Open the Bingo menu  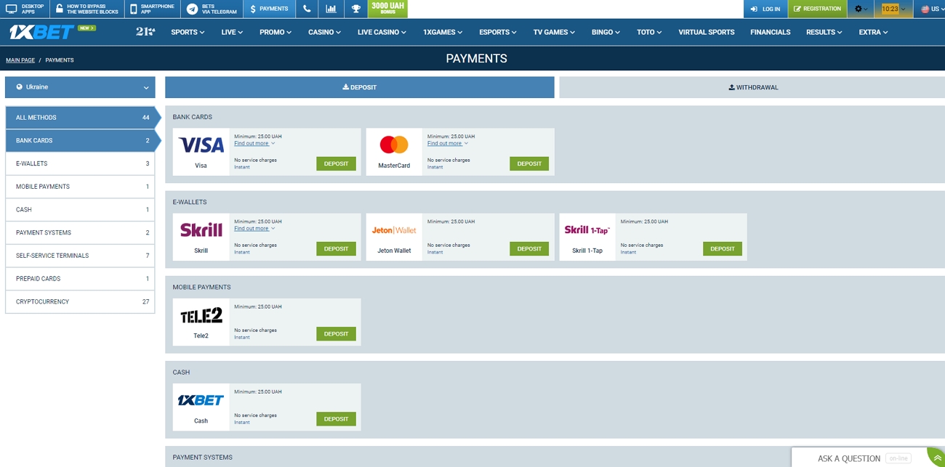click(x=606, y=32)
